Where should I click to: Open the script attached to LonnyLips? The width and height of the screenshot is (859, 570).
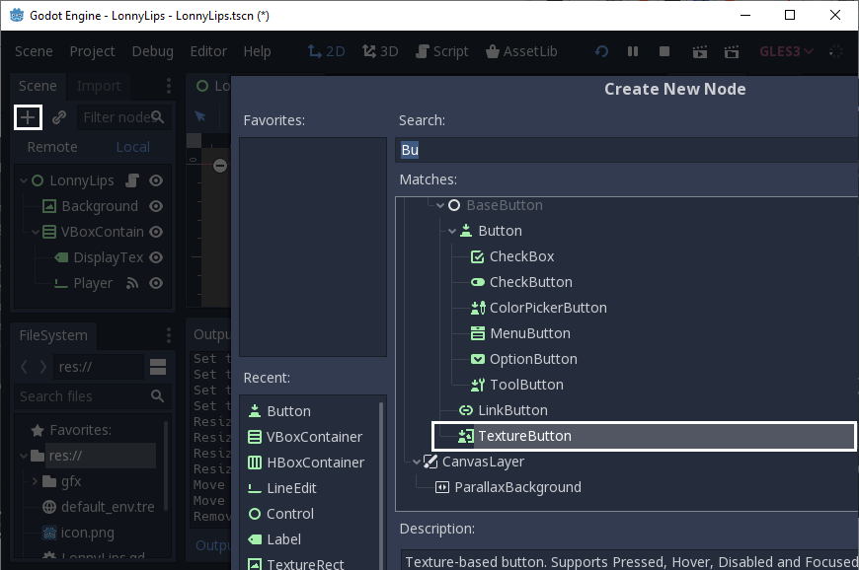(x=132, y=180)
